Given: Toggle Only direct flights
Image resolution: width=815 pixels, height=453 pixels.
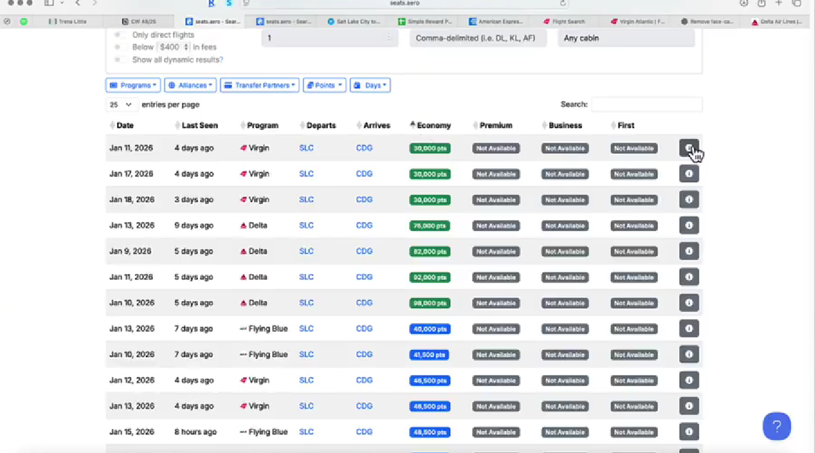Looking at the screenshot, I should click(x=121, y=35).
